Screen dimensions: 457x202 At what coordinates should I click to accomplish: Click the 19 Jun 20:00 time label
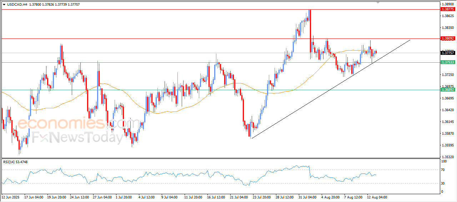click(x=56, y=197)
